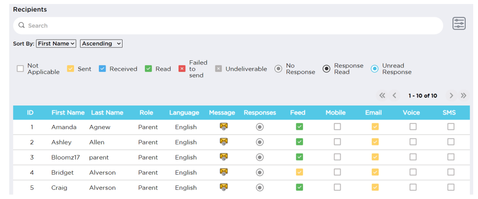The width and height of the screenshot is (478, 199).
Task: Click the Responses column header
Action: (x=260, y=113)
